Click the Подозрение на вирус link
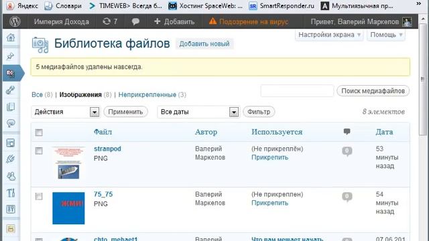This screenshot has height=241, width=429. 253,21
